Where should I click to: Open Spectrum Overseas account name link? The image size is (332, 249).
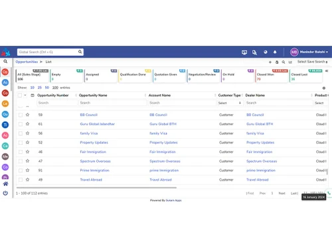(x=165, y=161)
